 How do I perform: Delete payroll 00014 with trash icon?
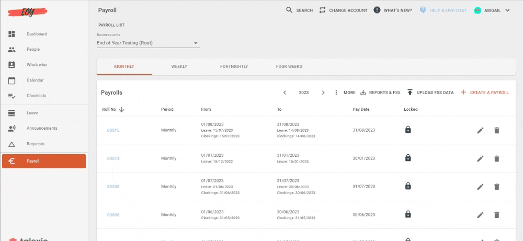pyautogui.click(x=497, y=159)
